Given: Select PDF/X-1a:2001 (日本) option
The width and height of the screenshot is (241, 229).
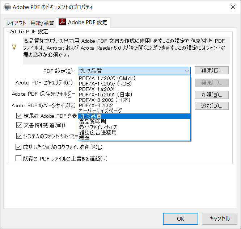Looking at the screenshot, I should pyautogui.click(x=134, y=95).
